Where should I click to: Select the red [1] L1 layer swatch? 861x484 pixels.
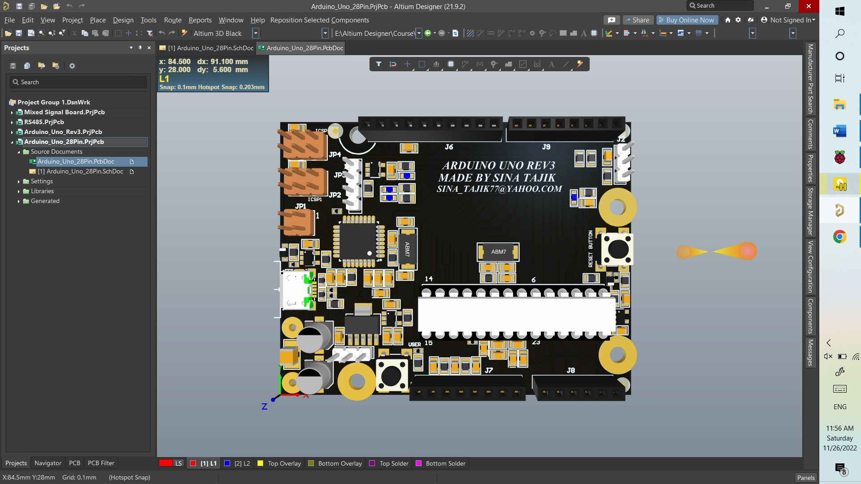pos(193,463)
